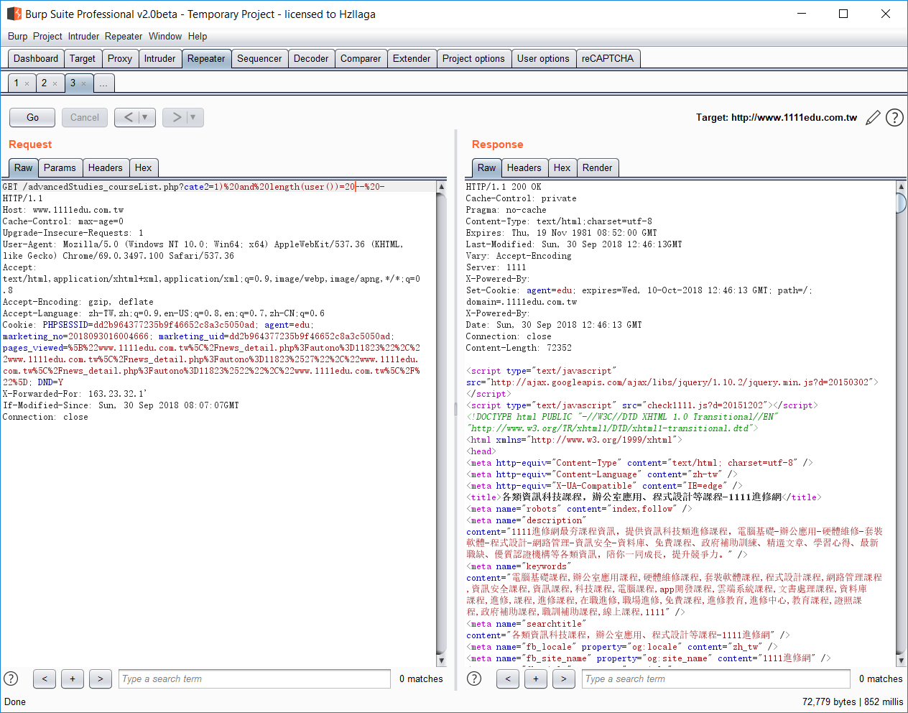The image size is (908, 713).
Task: Edit target with the pencil icon
Action: point(873,118)
